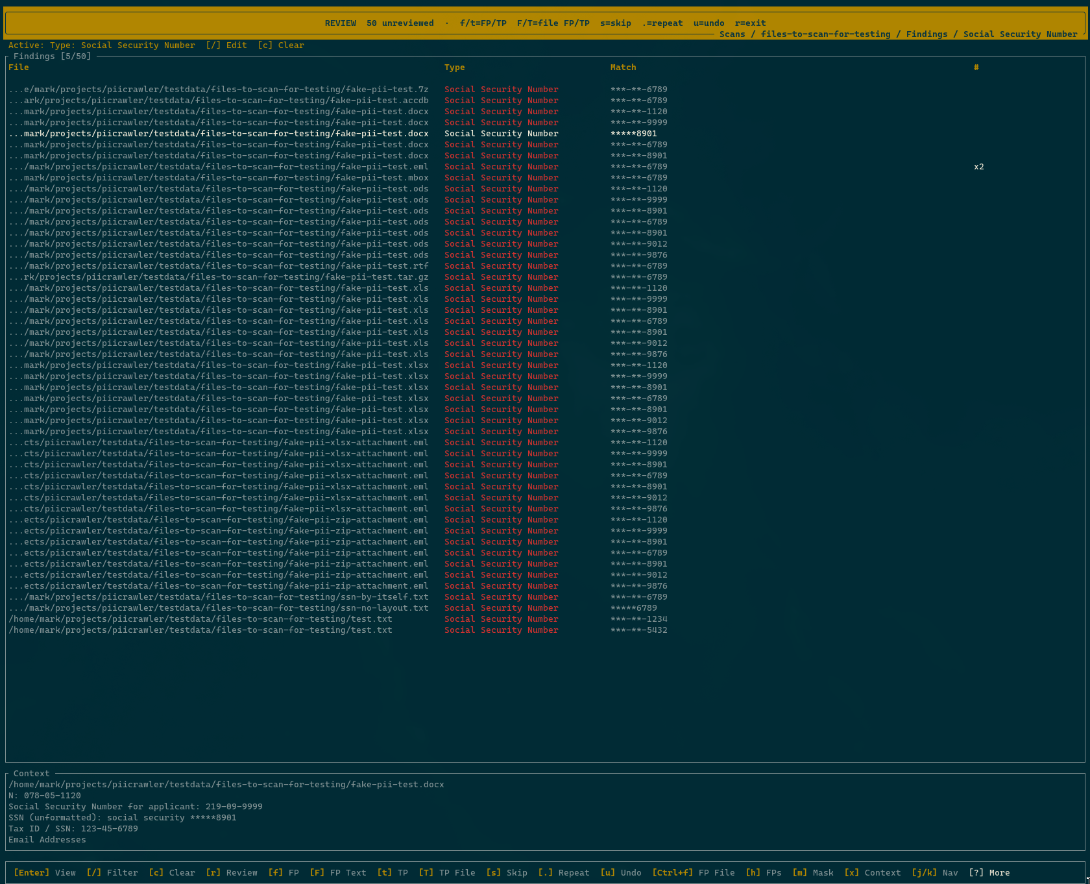The image size is (1090, 884).
Task: Click context line 'SSN (unformatted)'
Action: pos(123,818)
